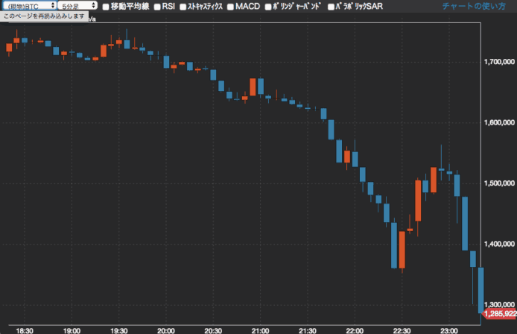517x334 pixels.
Task: Enable the パラボリックSAR checkbox
Action: pos(331,7)
